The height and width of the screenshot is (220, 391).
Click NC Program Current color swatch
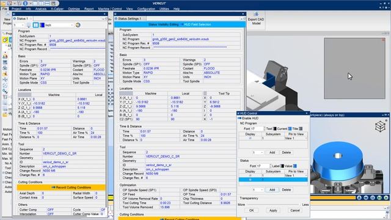(x=290, y=129)
